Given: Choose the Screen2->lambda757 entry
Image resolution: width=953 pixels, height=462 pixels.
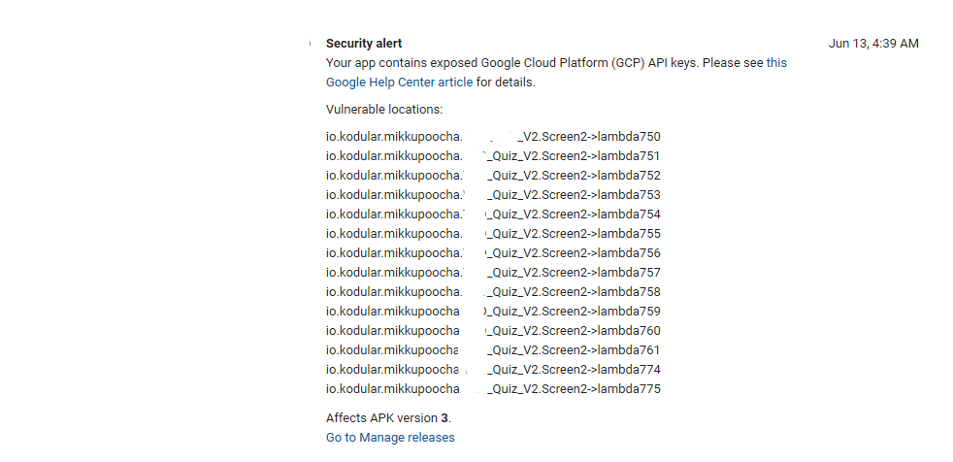Looking at the screenshot, I should [493, 273].
